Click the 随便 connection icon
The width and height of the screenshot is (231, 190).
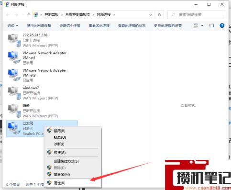[x=14, y=111]
